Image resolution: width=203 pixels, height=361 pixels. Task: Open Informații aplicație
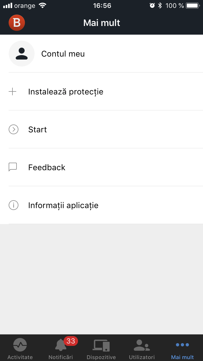pyautogui.click(x=63, y=205)
